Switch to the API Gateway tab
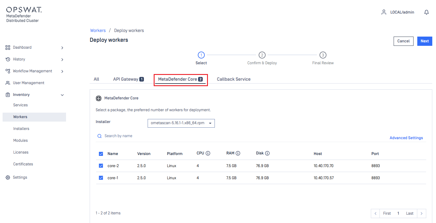Viewport: 436px width, 223px height. [128, 79]
